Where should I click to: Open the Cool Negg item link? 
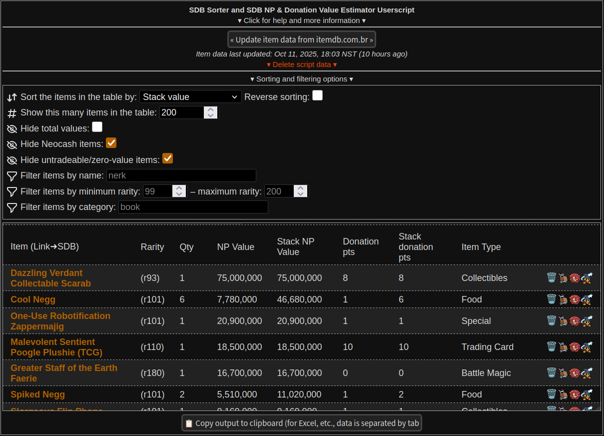point(33,299)
